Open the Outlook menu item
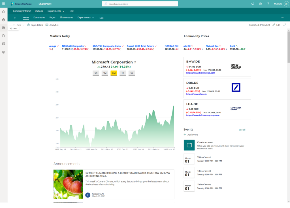This screenshot has width=290, height=208. click(39, 11)
